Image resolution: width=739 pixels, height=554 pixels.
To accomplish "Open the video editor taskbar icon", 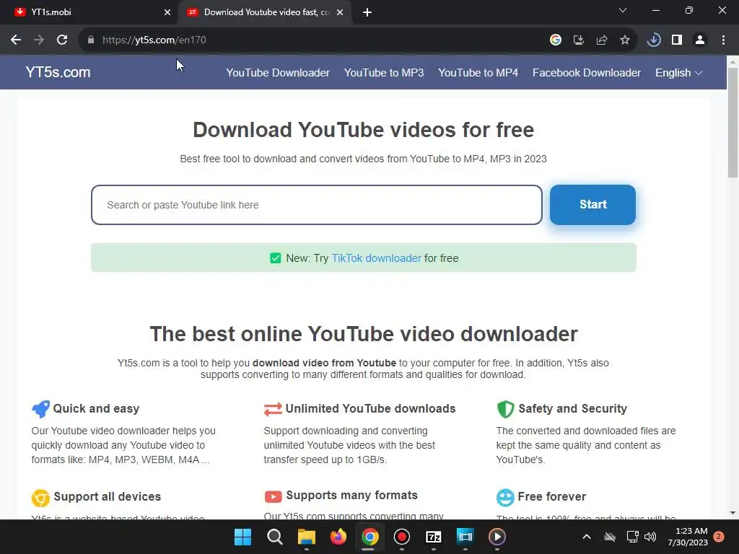I will (465, 537).
